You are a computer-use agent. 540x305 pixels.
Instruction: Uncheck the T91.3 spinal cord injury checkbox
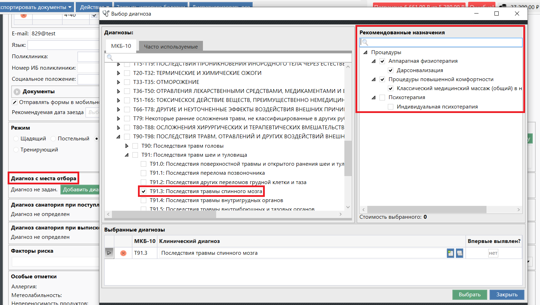point(144,191)
